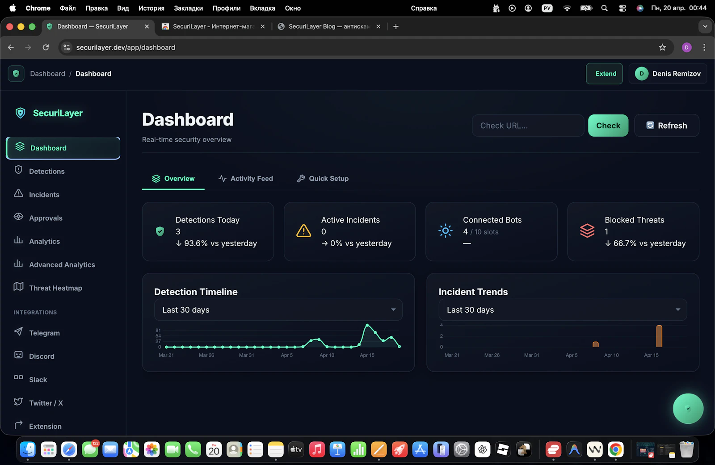
Task: Open the Quick Setup tab
Action: (323, 178)
